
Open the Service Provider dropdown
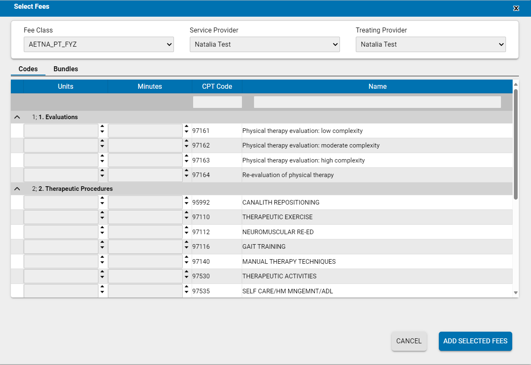[264, 44]
